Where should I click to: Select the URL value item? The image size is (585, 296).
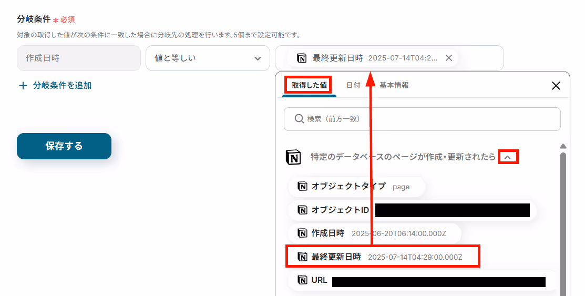click(x=422, y=281)
